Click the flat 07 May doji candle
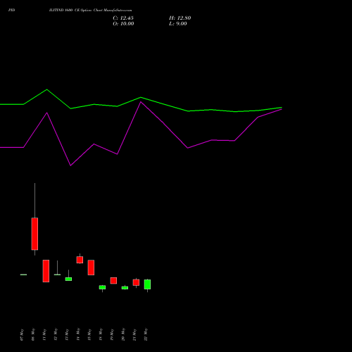 coord(23,275)
